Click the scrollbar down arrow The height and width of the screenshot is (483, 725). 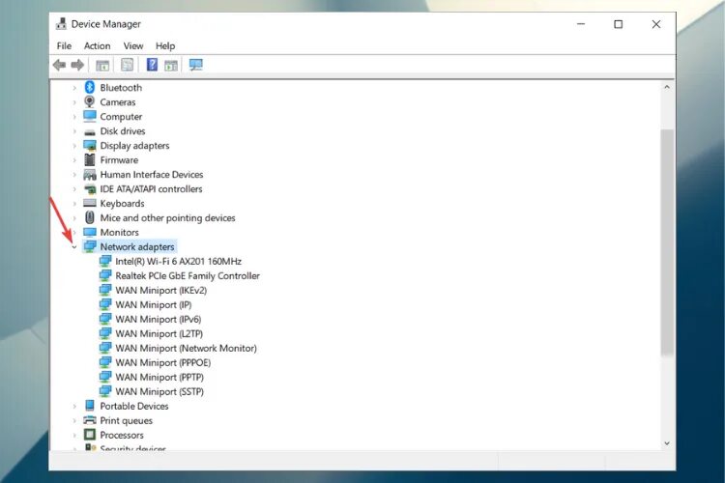coord(667,443)
